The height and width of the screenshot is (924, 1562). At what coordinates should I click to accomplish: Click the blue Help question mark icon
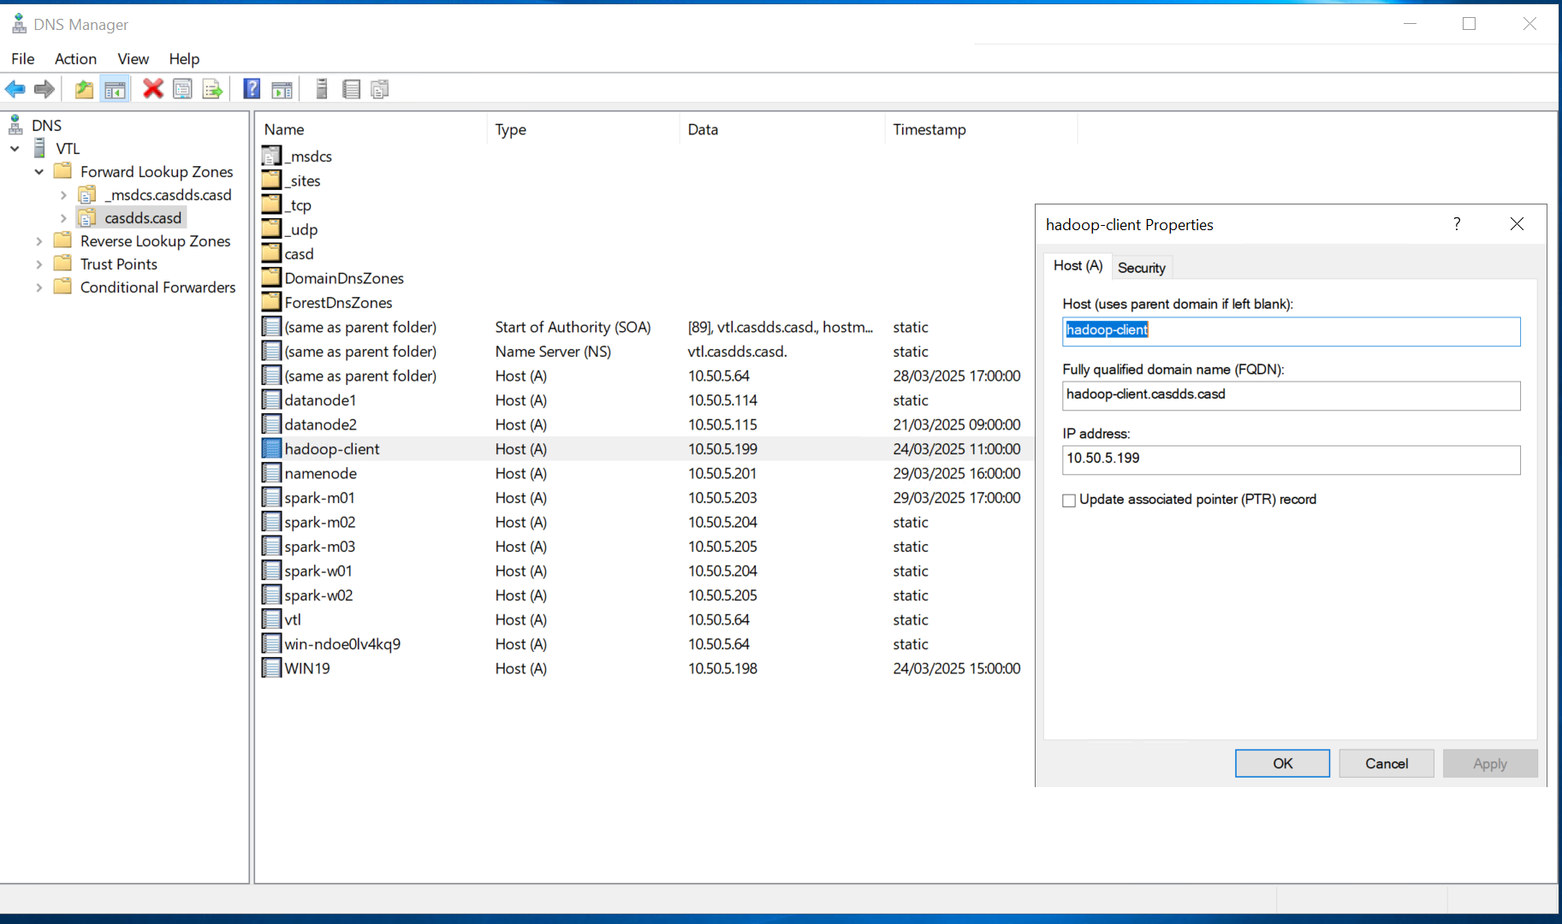point(251,88)
